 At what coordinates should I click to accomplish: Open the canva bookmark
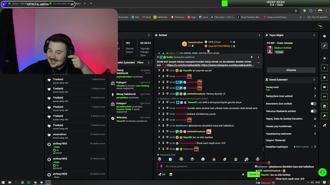[x=203, y=17]
